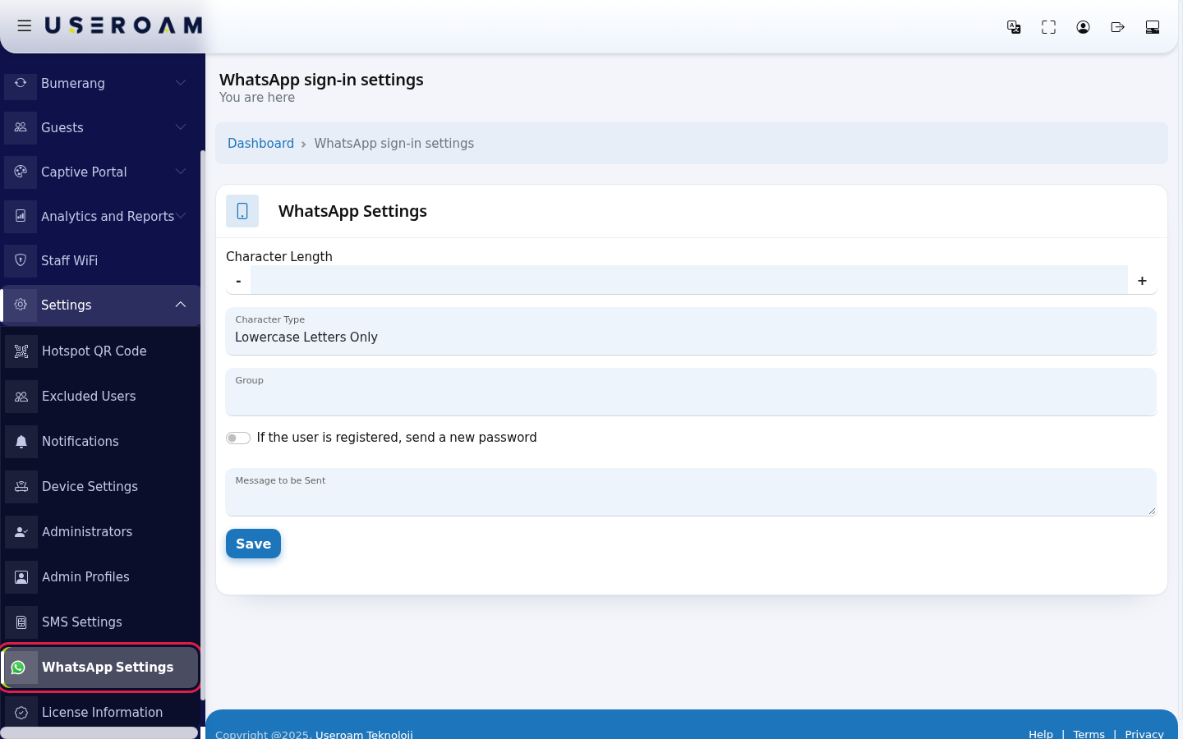This screenshot has width=1183, height=739.
Task: Open the Group dropdown field
Action: tap(691, 392)
